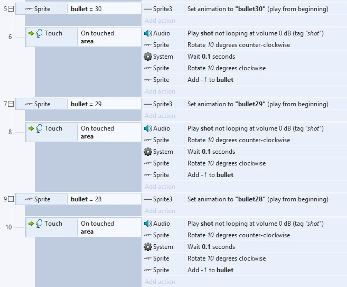Select 'Add -1 to bullet' action in event 6

(x=210, y=80)
